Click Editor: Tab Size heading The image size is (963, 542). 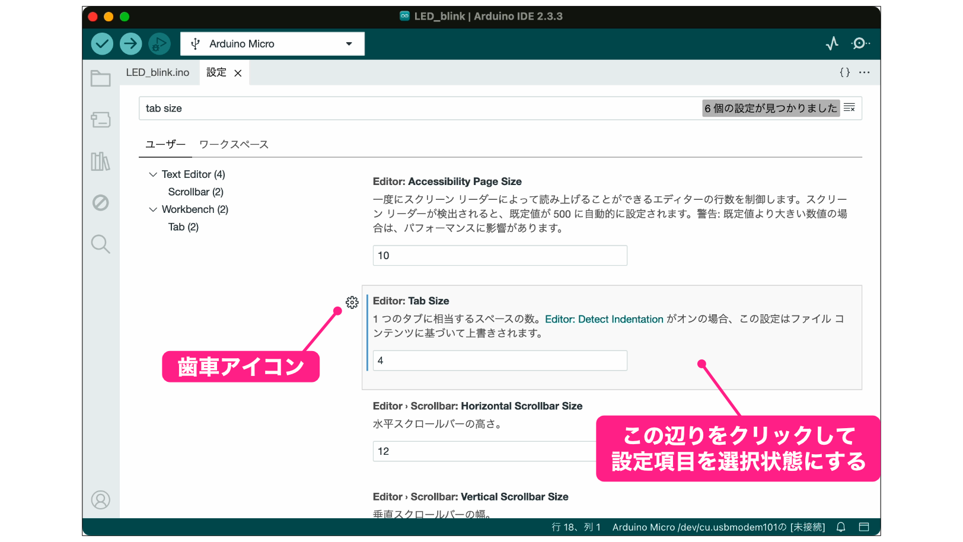coord(411,301)
